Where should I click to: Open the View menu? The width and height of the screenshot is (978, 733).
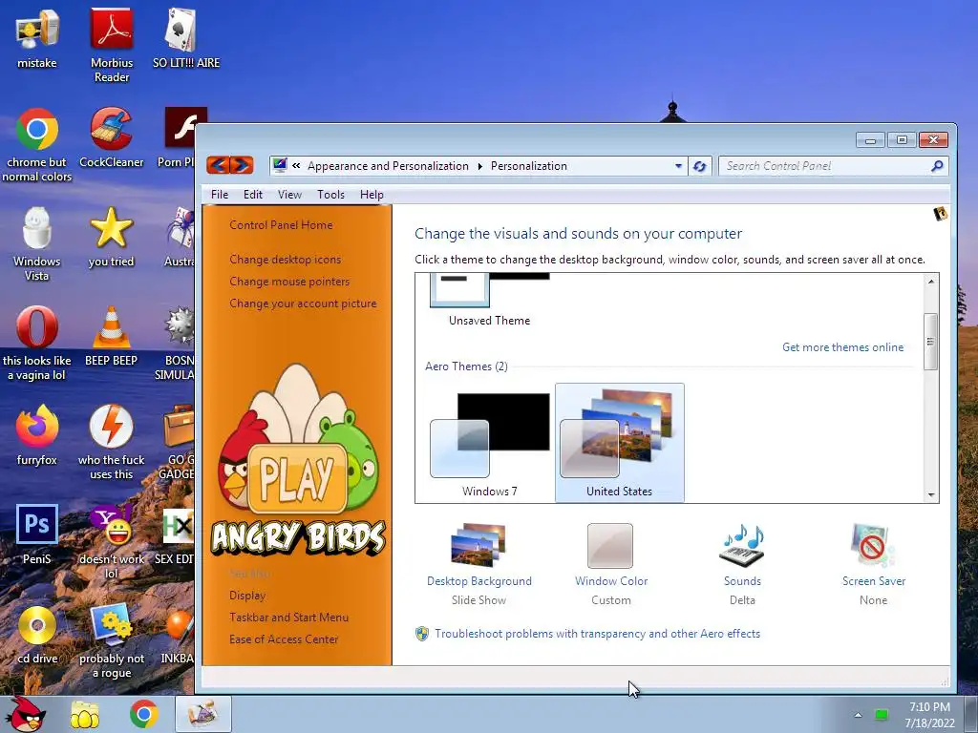click(289, 195)
